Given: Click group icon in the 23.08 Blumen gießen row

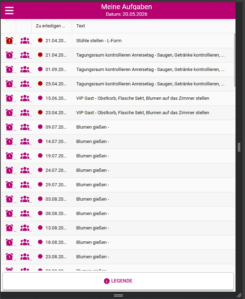Looking at the screenshot, I should point(25,257).
